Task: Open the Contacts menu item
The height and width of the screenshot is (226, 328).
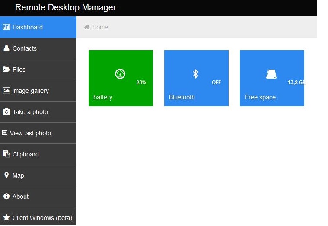Action: 25,48
